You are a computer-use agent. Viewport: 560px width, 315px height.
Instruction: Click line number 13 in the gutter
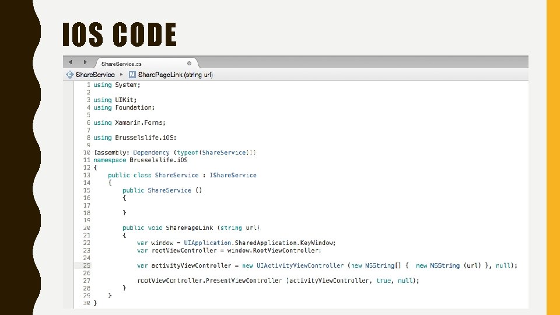point(87,175)
